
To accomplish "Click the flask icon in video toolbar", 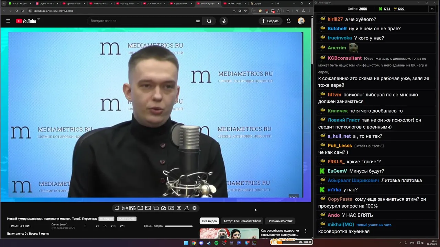I will point(187,208).
